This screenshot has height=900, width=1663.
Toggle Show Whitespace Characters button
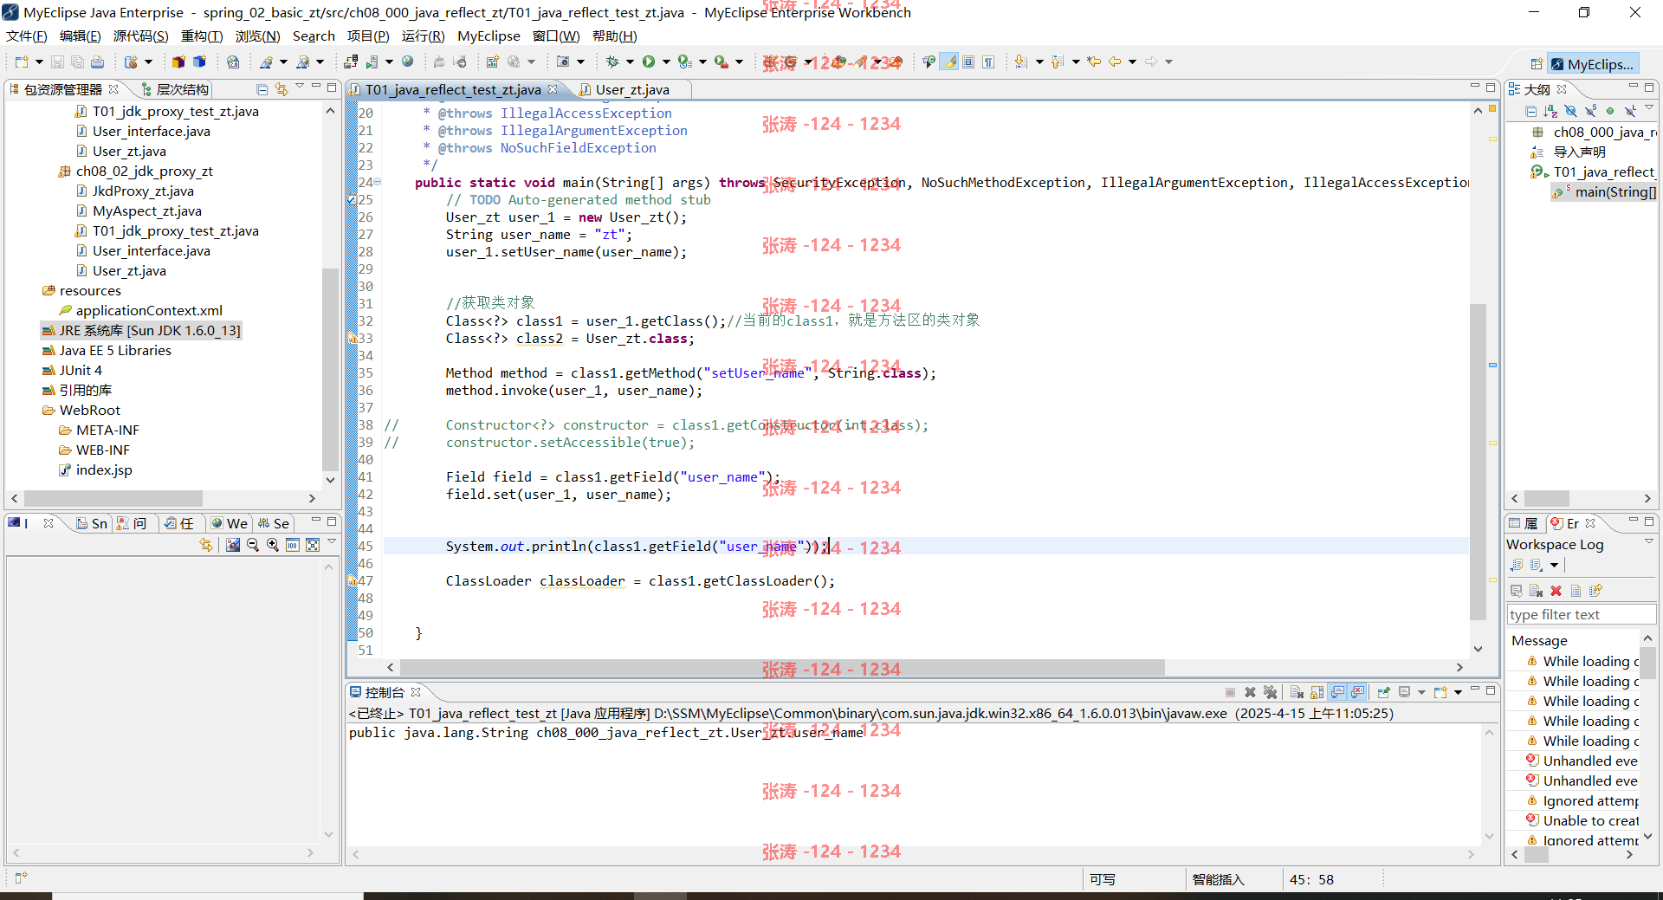click(988, 62)
